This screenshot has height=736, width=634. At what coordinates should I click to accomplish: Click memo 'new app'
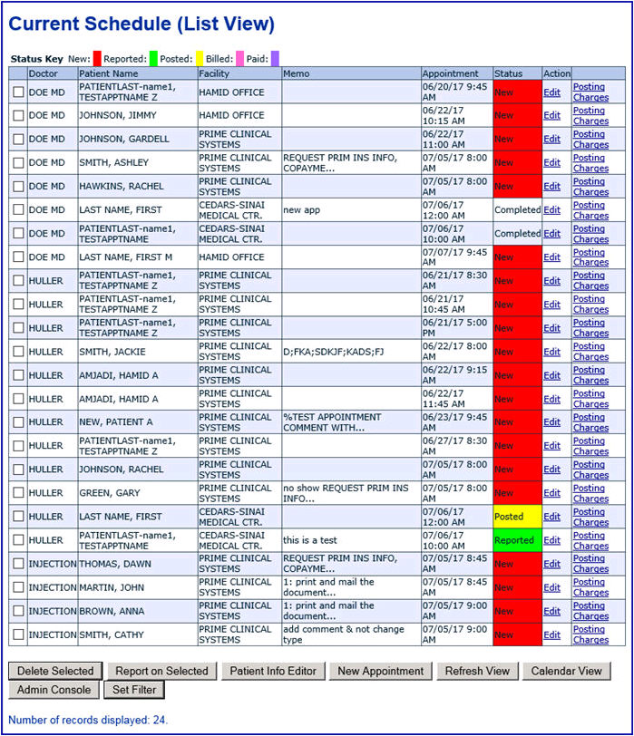point(301,209)
